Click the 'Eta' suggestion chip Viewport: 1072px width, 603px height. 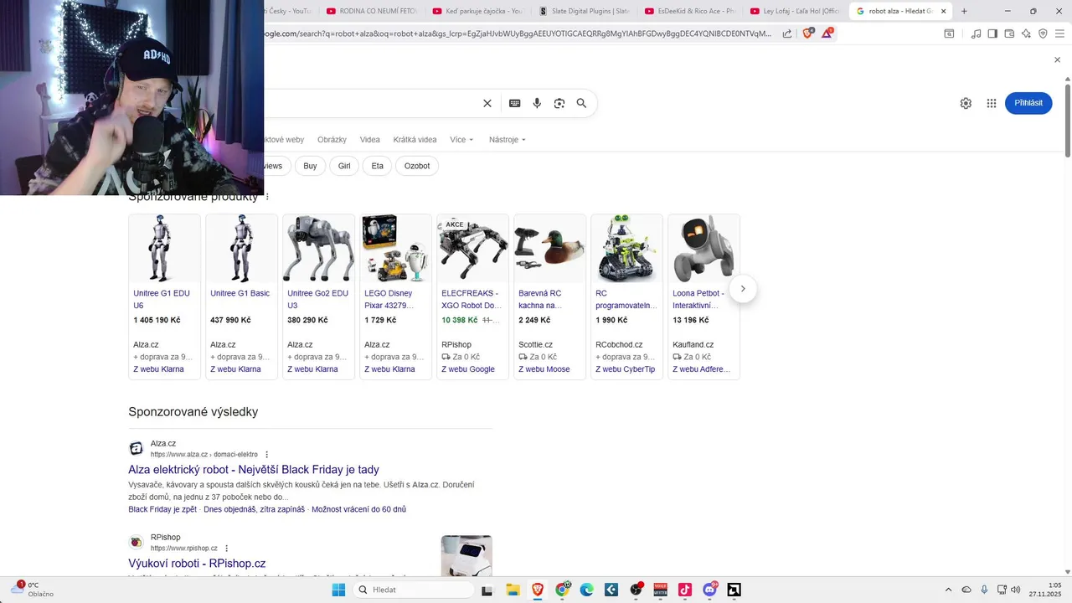click(378, 166)
